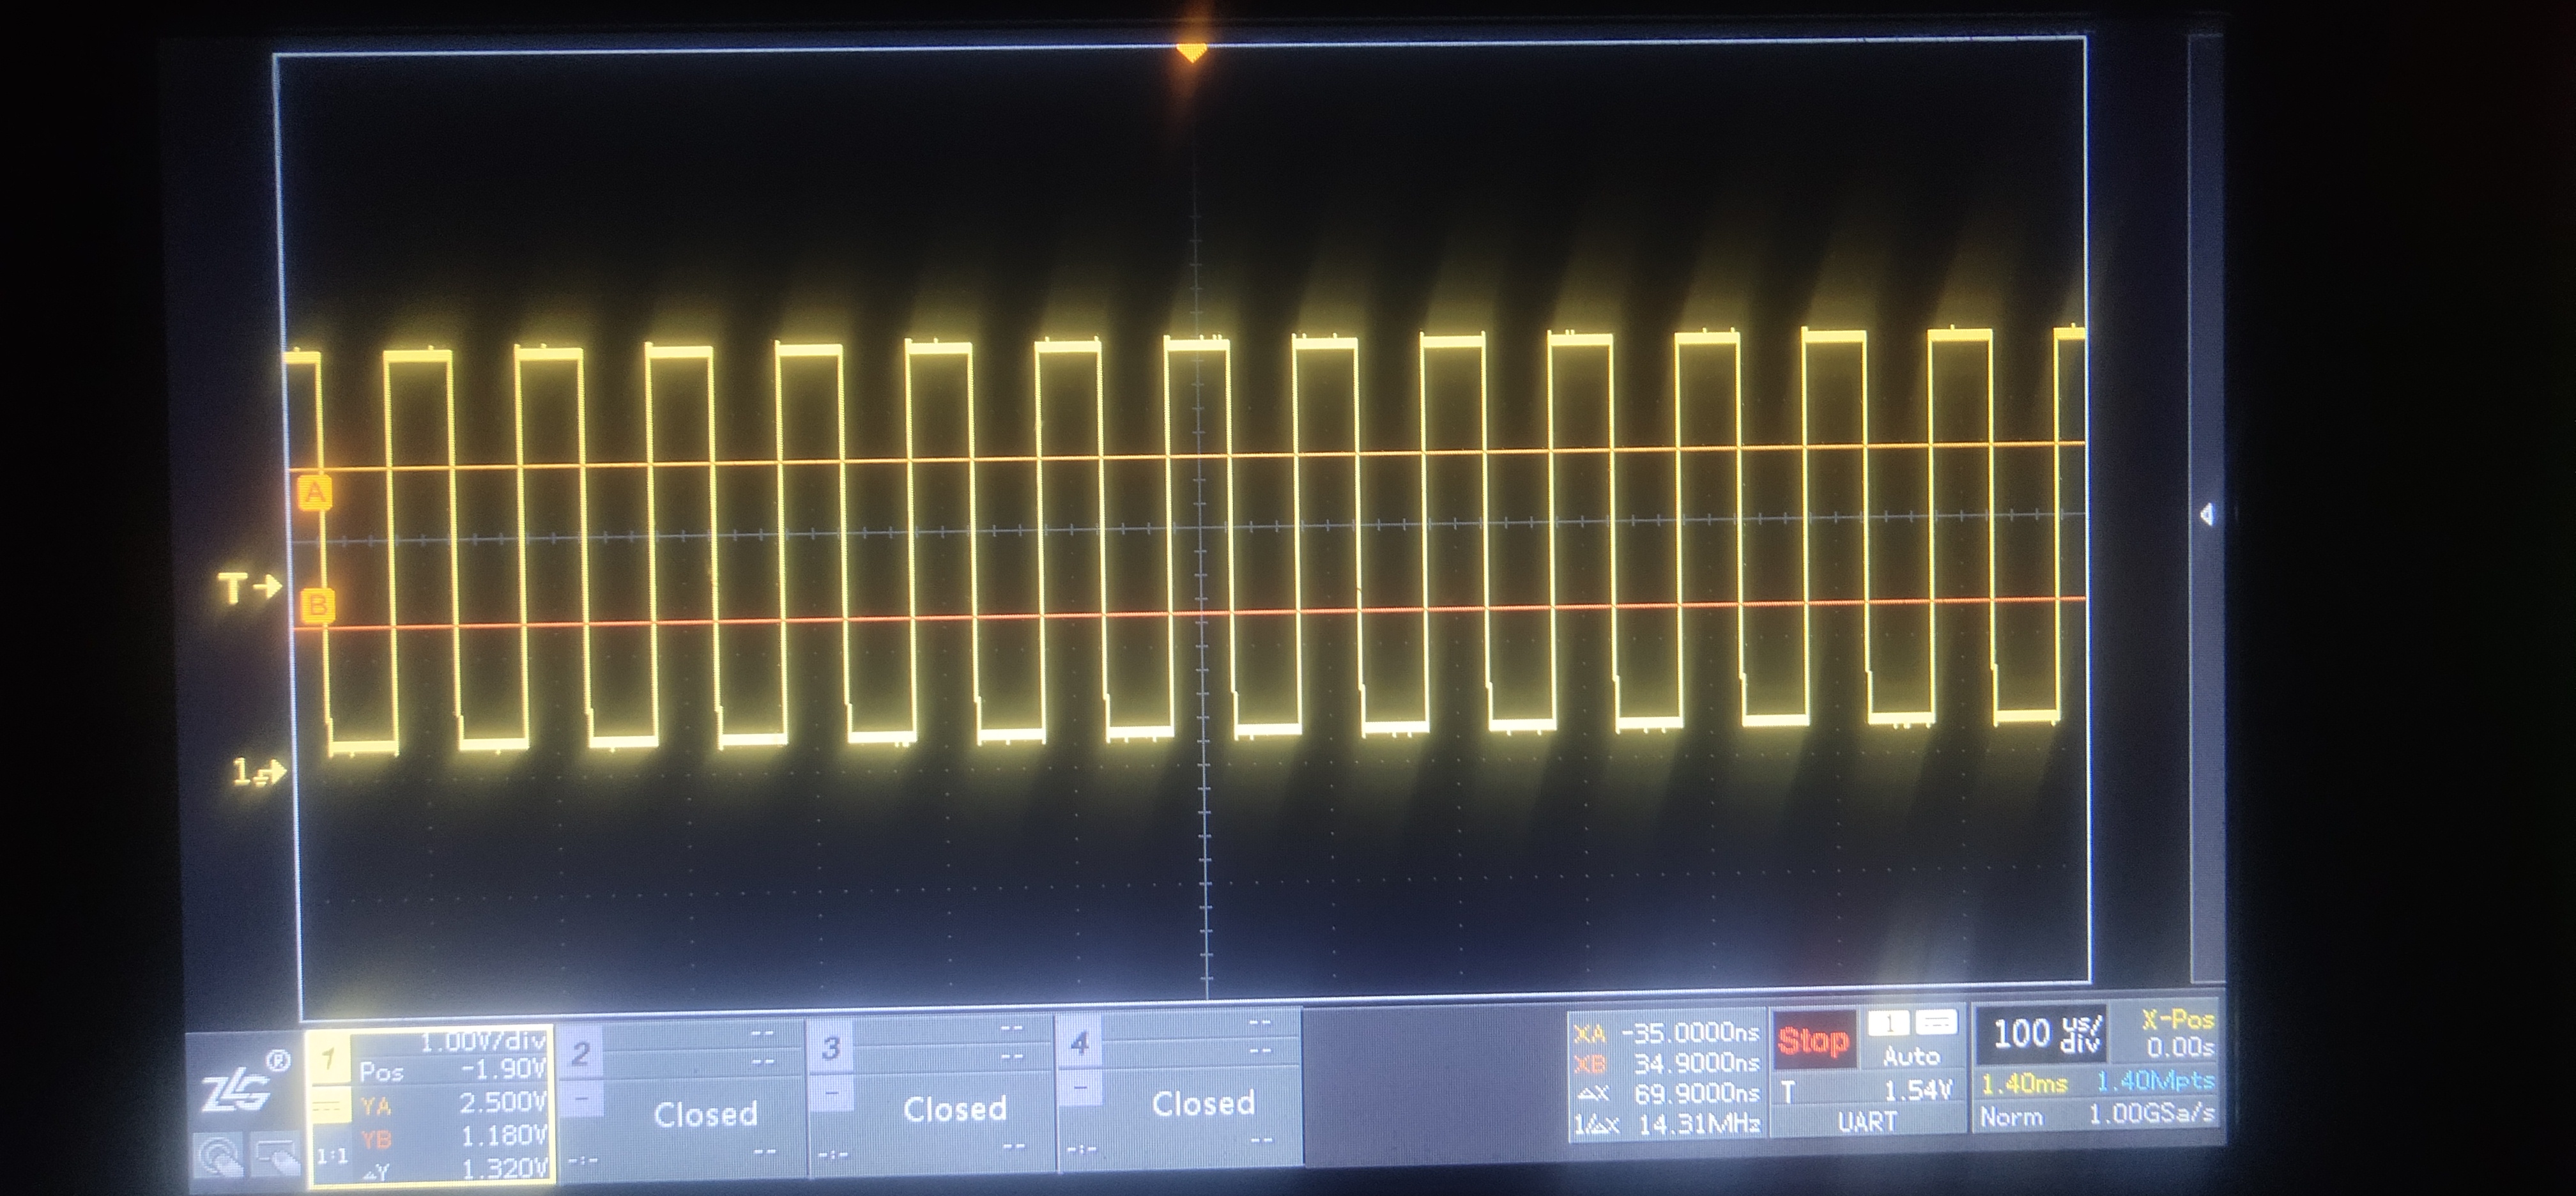The image size is (2576, 1196).
Task: Tap the X-Pos horizontal position readout
Action: 2178,1033
